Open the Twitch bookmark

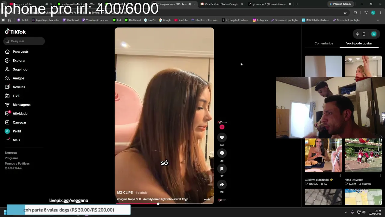(23, 20)
